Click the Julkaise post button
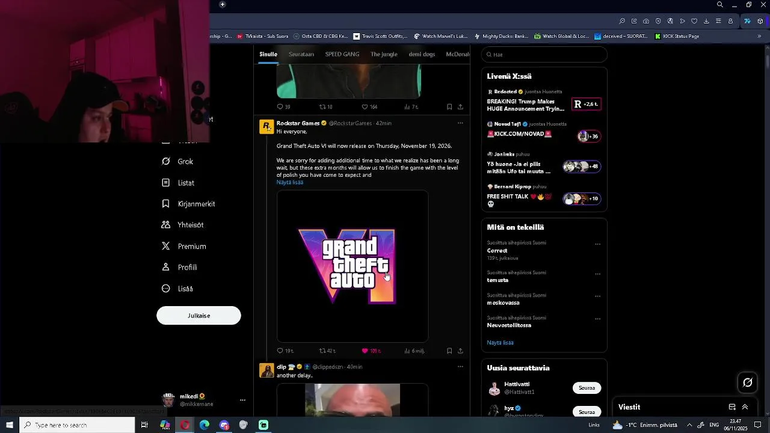Viewport: 770px width, 433px height. (x=199, y=316)
